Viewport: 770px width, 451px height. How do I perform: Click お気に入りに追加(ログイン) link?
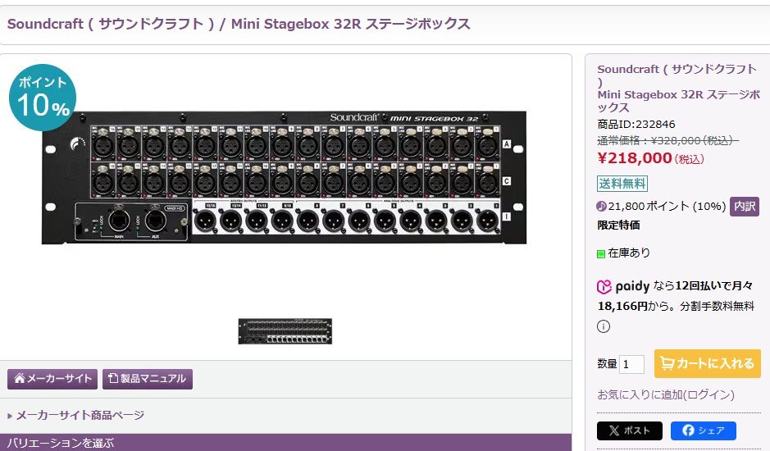point(666,394)
